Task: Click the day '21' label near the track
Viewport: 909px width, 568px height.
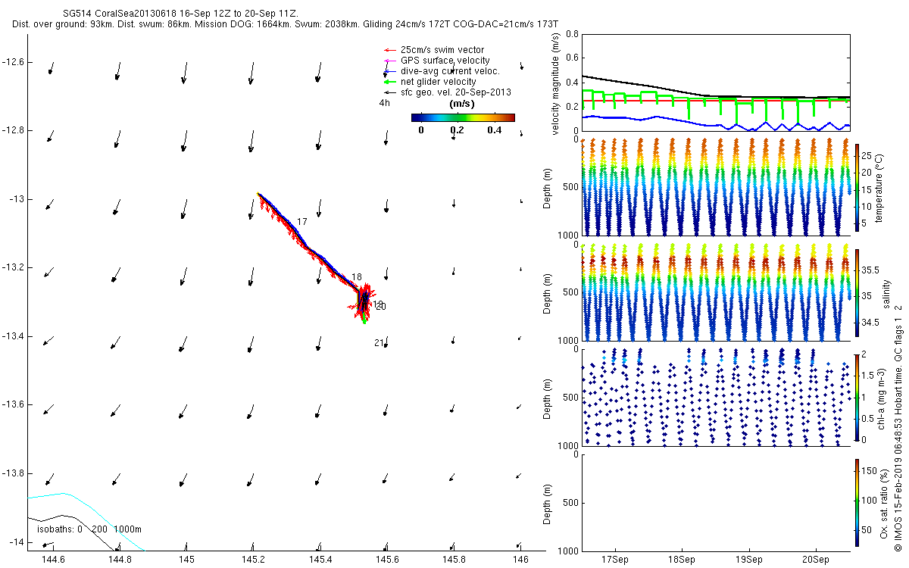Action: coord(379,343)
